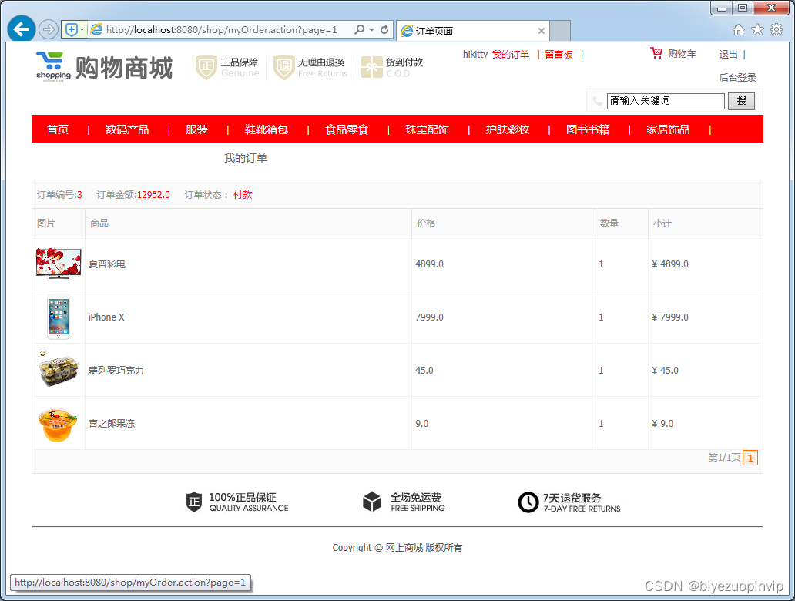This screenshot has width=795, height=601.
Task: Click the 100%正品保证 quality assurance icon
Action: pyautogui.click(x=193, y=502)
